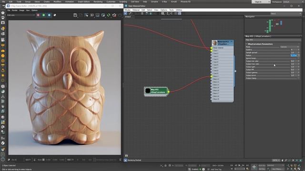Select the Map #95 VRayCurvature node

click(156, 91)
